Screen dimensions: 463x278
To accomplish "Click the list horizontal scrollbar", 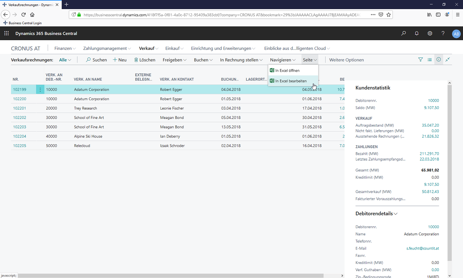I will 171,275.
